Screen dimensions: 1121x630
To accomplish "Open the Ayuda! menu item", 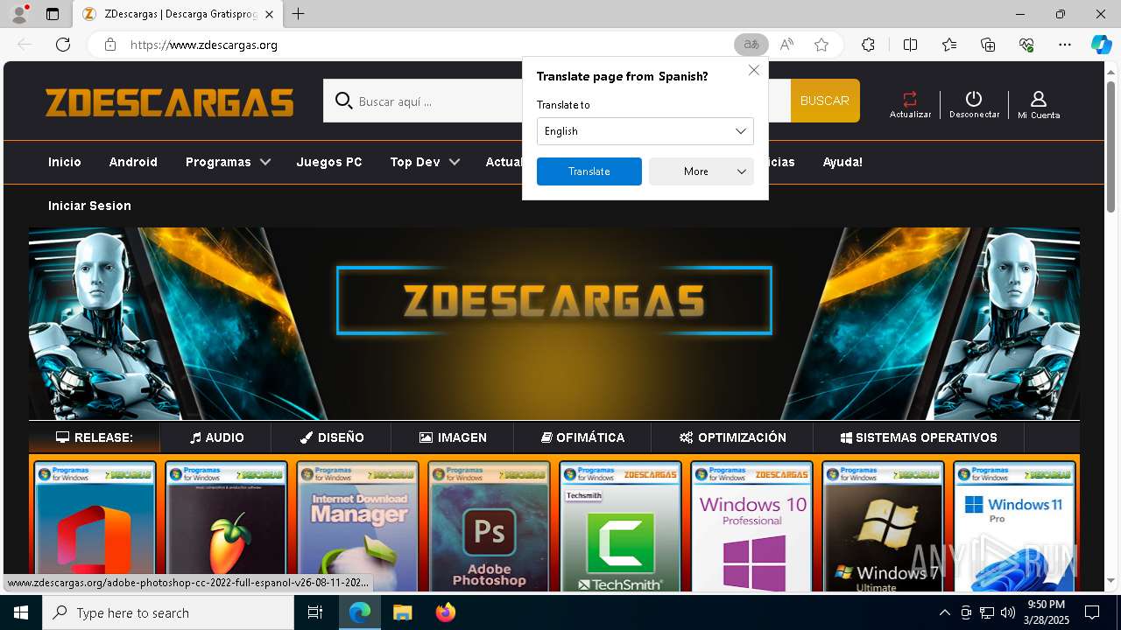I will click(843, 162).
